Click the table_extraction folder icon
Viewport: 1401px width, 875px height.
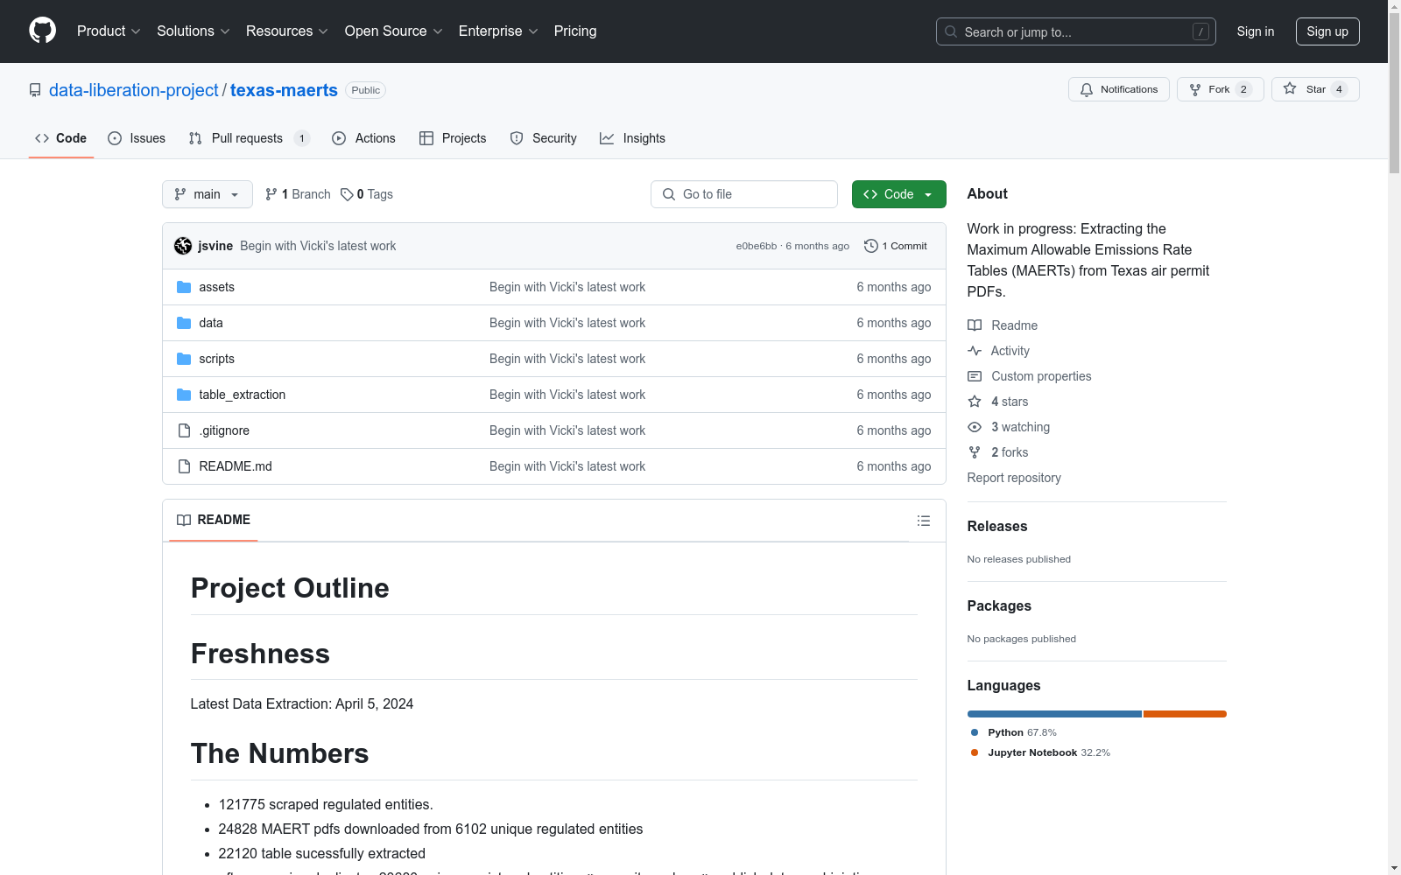(x=184, y=395)
